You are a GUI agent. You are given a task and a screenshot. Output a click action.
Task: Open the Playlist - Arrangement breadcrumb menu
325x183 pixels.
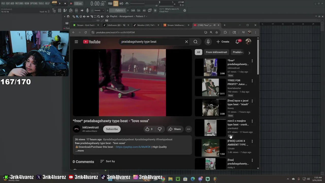click(x=121, y=17)
